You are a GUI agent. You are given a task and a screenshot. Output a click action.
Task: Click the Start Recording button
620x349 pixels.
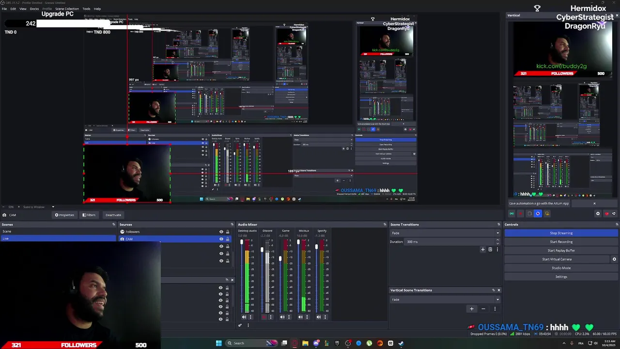coord(561,242)
